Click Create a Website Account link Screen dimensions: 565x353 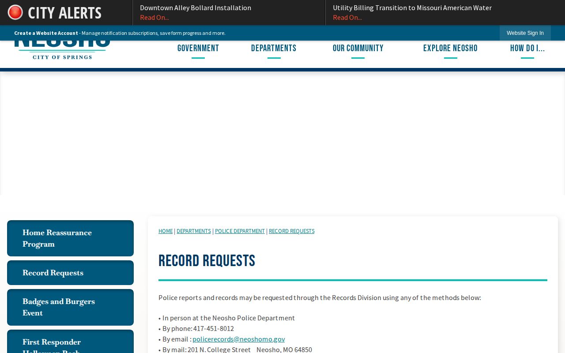coord(46,33)
